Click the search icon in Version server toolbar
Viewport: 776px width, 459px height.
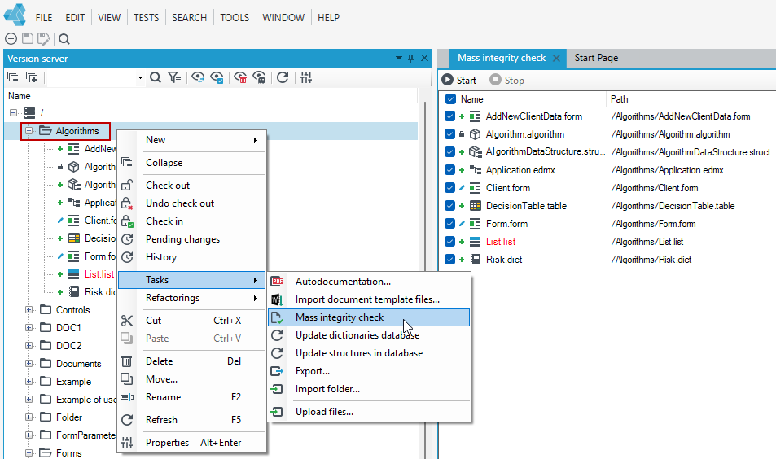[x=156, y=77]
